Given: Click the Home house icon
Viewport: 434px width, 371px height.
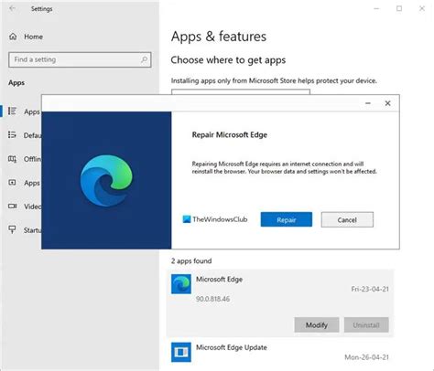Looking at the screenshot, I should coord(13,37).
